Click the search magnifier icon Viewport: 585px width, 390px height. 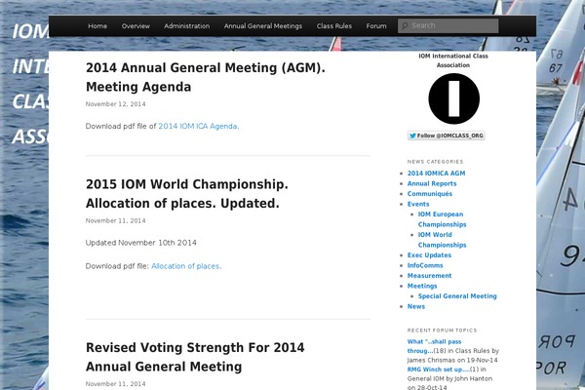pyautogui.click(x=405, y=25)
